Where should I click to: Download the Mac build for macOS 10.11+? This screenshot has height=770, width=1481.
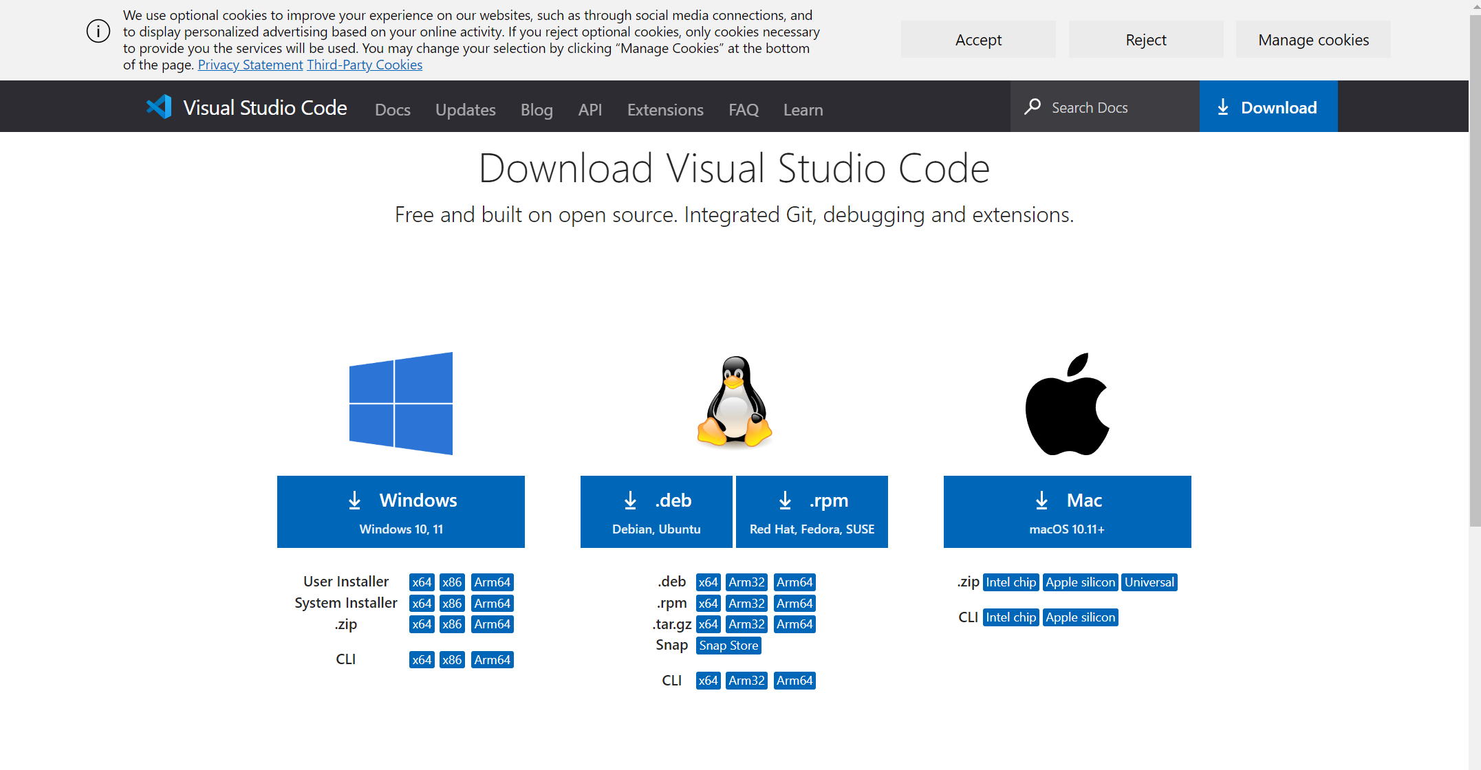[1067, 511]
